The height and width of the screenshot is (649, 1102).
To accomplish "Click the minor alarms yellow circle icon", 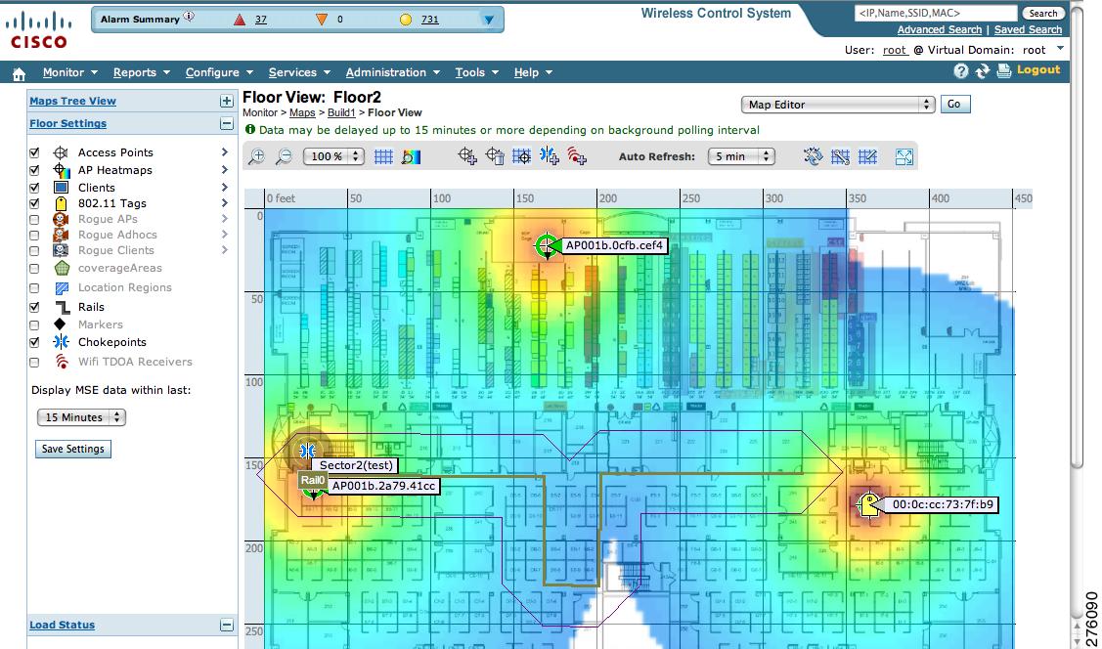I will 406,20.
